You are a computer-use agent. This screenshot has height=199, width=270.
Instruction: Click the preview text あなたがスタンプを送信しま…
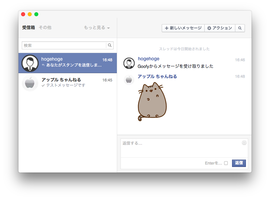(74, 65)
